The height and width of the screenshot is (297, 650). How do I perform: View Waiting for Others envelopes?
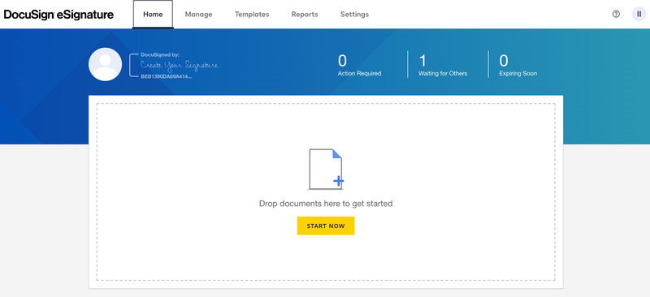pyautogui.click(x=443, y=66)
